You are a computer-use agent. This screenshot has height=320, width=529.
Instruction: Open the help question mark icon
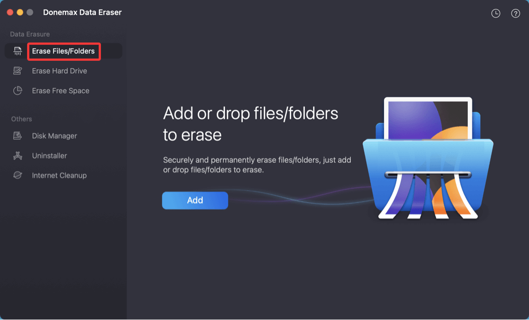click(x=515, y=13)
